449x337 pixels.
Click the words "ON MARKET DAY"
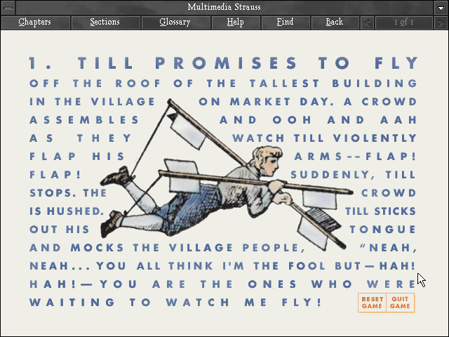pos(267,102)
